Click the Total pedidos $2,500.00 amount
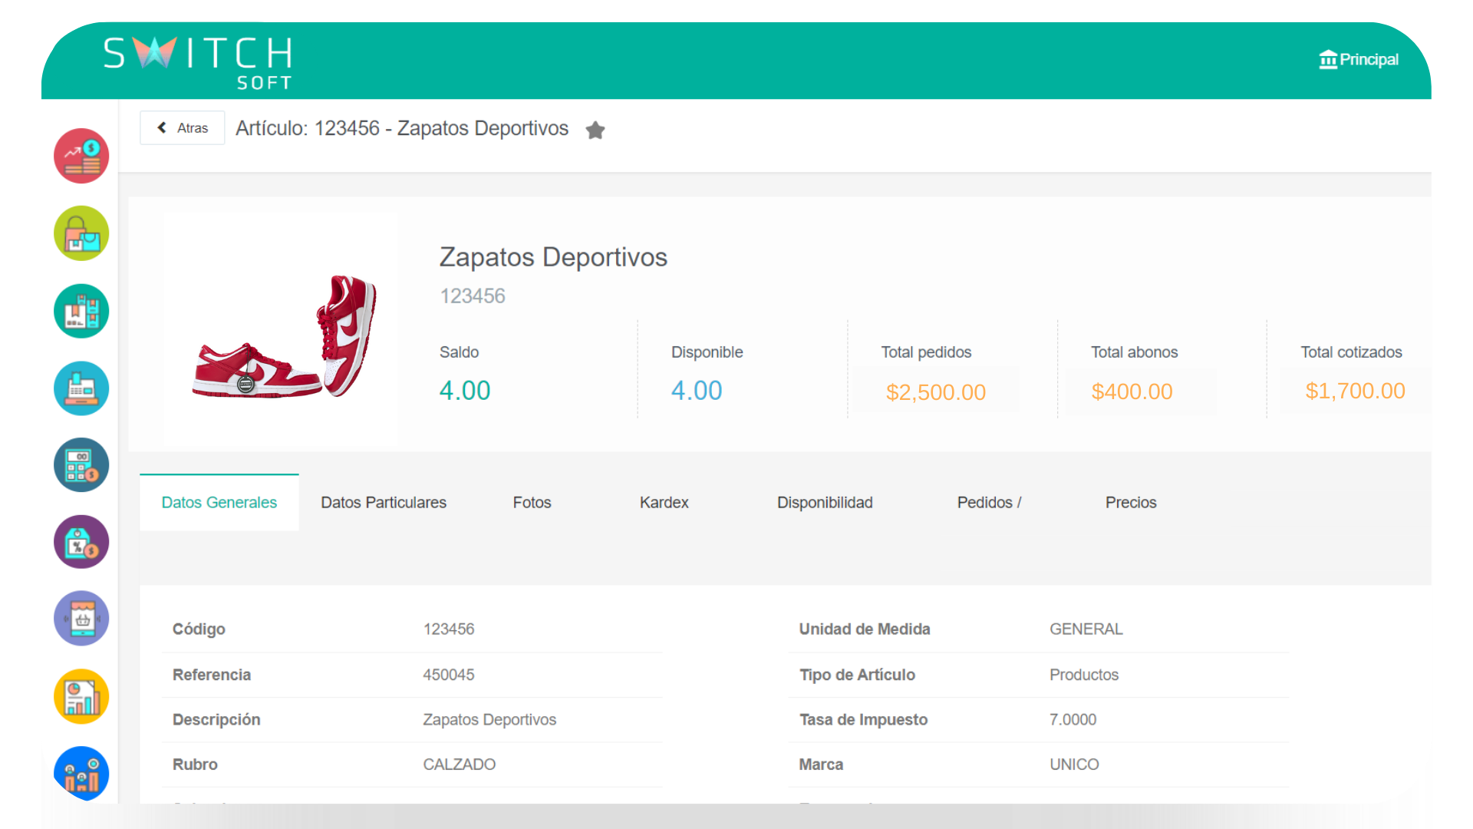 pos(935,392)
